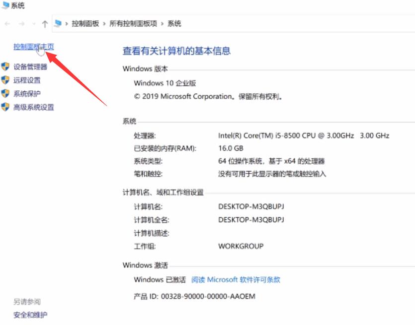Click 计算机名、域和工作组设置 section header

tap(163, 192)
